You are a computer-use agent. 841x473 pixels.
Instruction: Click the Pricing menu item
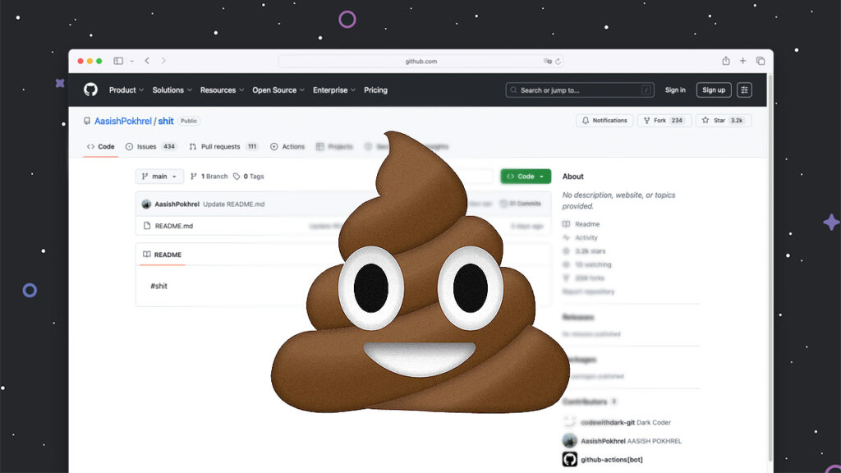[375, 90]
